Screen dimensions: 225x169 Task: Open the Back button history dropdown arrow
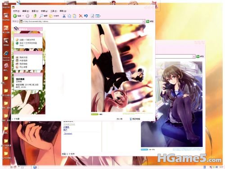(23, 16)
